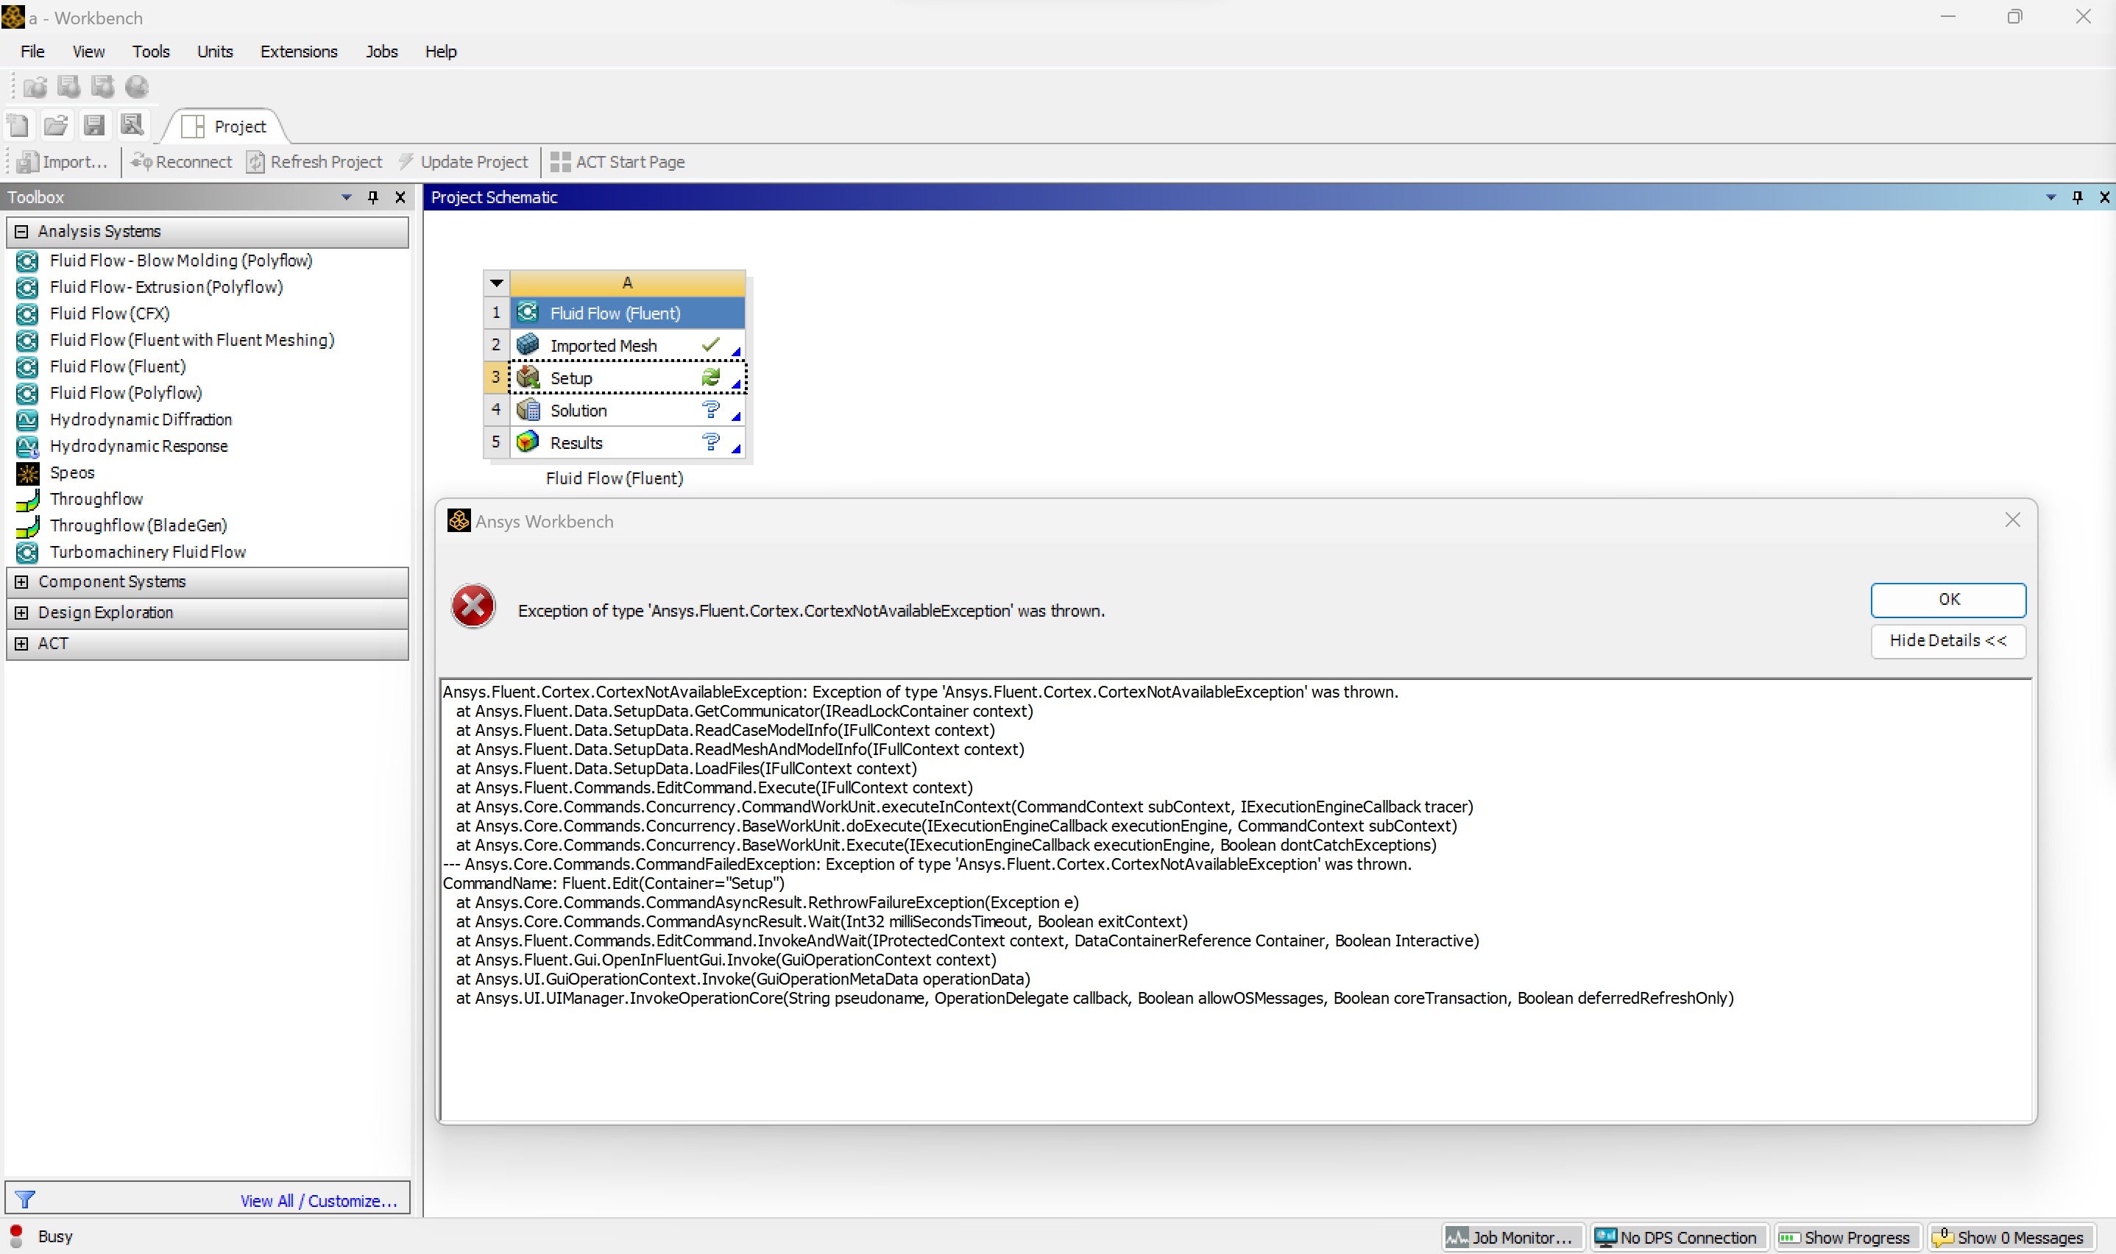Close the Ansys Workbench error dialog
The width and height of the screenshot is (2116, 1254).
pyautogui.click(x=2013, y=520)
